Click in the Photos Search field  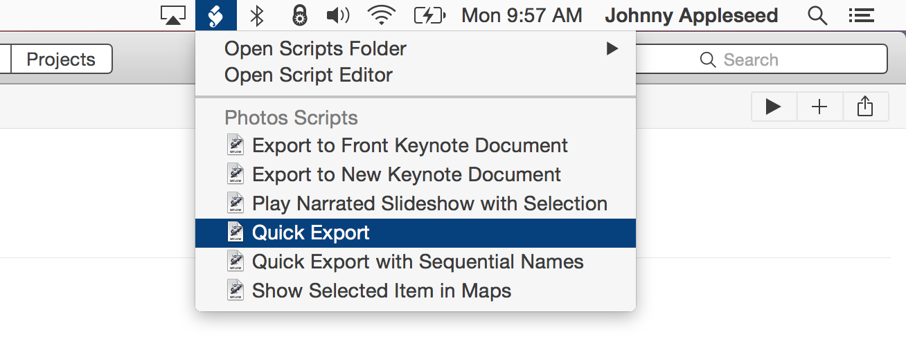(x=763, y=59)
